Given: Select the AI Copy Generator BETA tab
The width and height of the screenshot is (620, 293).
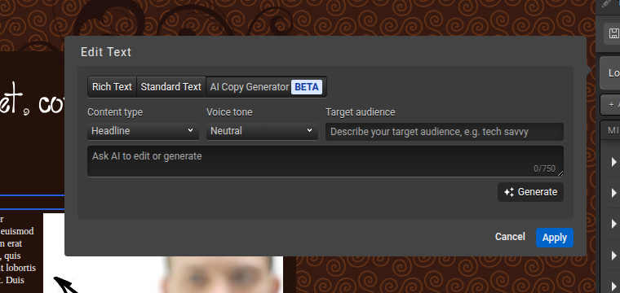Looking at the screenshot, I should tap(266, 87).
